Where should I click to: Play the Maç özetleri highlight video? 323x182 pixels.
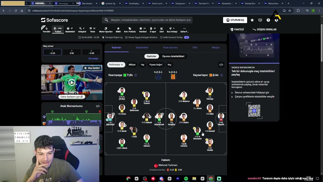click(x=72, y=82)
